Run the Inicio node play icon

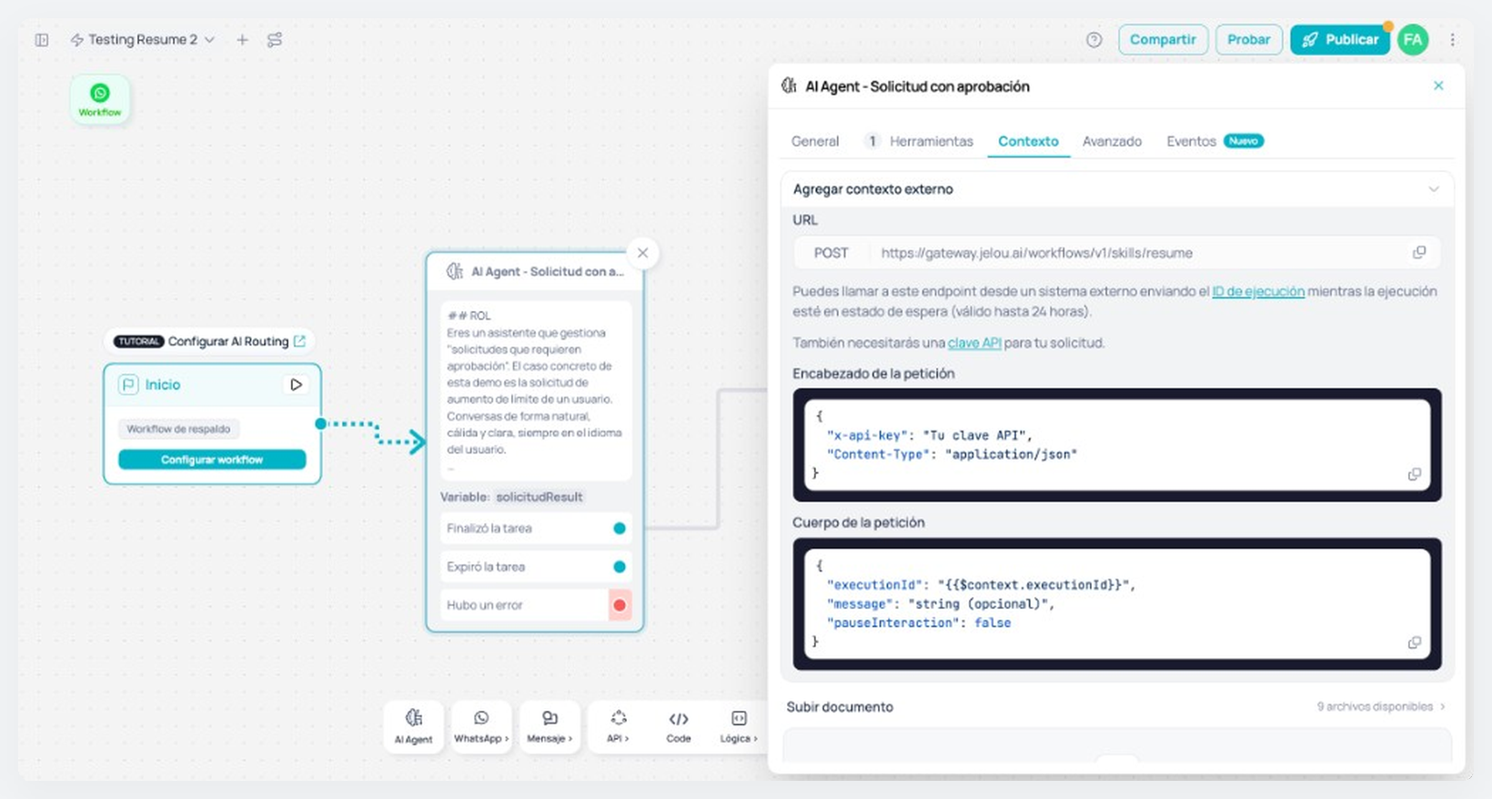(296, 385)
